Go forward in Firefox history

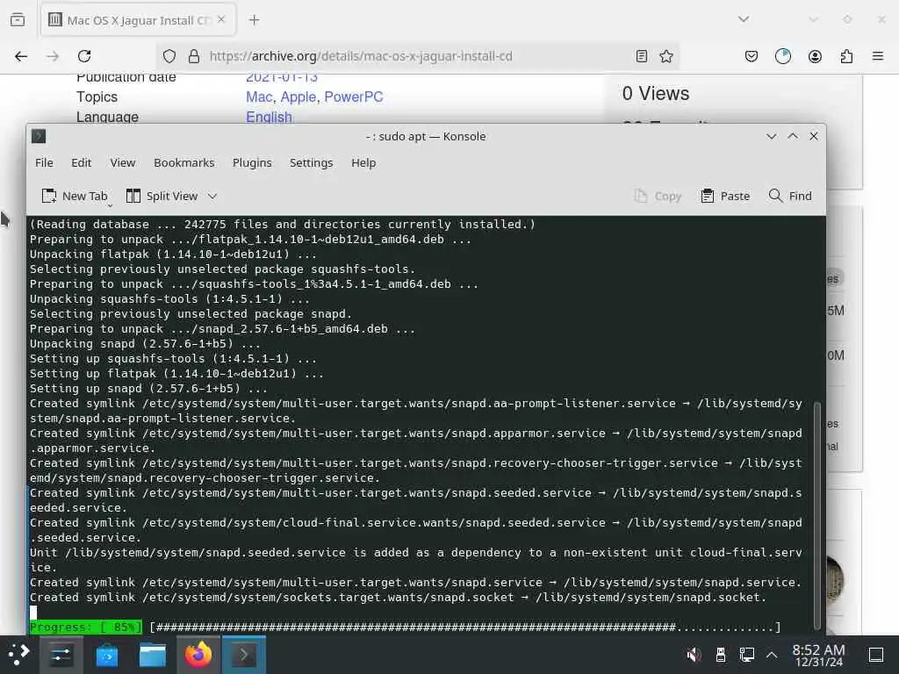[53, 56]
